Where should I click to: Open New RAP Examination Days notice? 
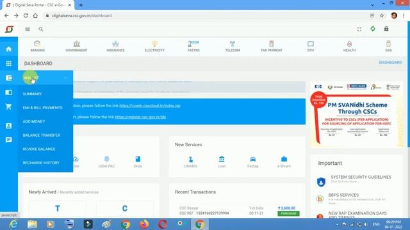[x=357, y=215]
